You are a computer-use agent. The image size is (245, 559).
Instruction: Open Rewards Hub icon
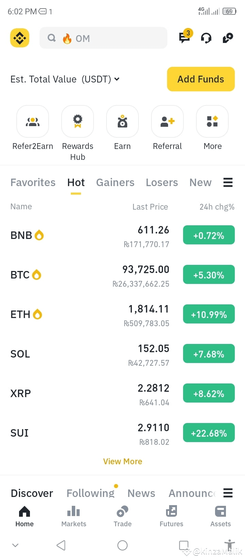pyautogui.click(x=78, y=121)
